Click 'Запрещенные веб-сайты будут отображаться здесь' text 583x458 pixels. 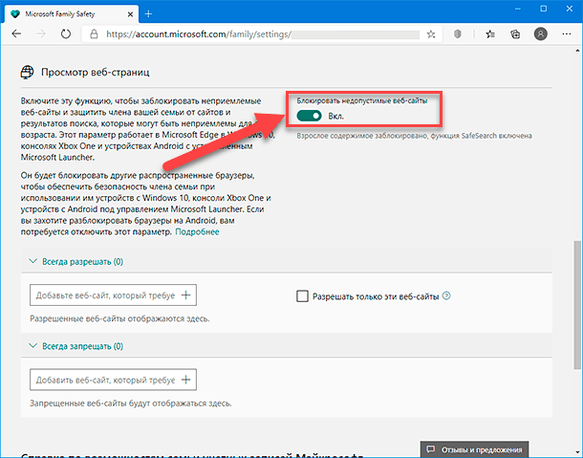pos(131,403)
